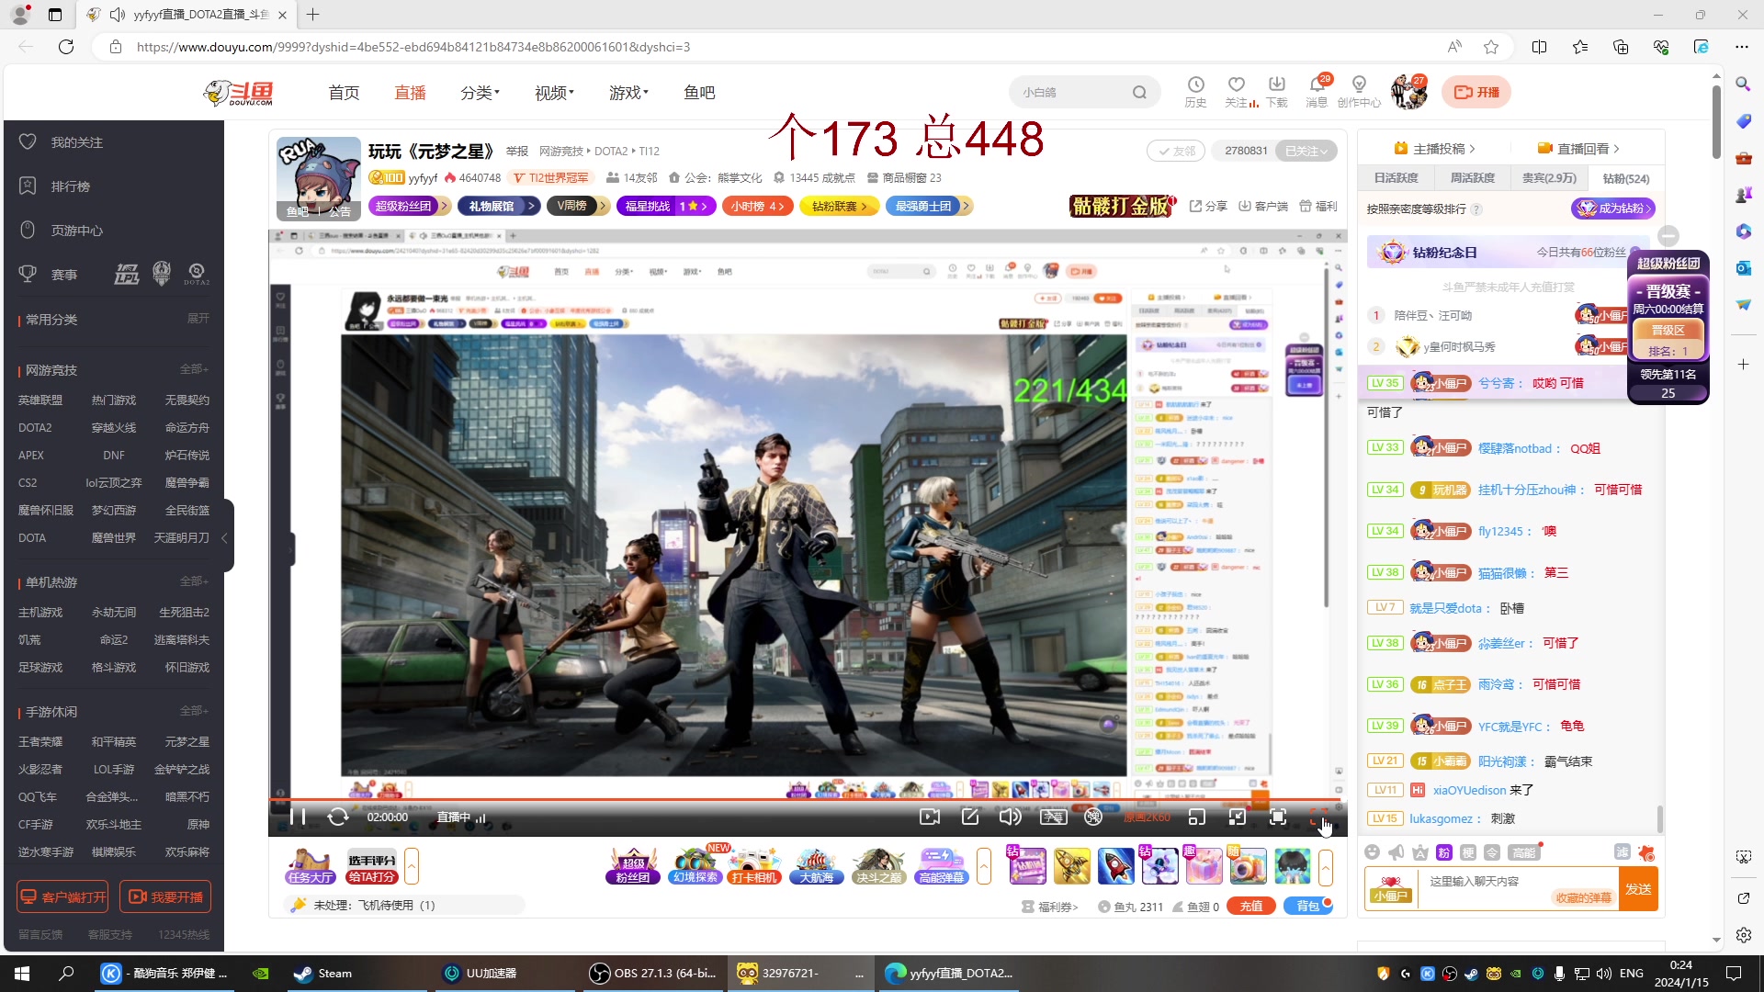Open 视频 navigation dropdown
The height and width of the screenshot is (992, 1764).
pyautogui.click(x=554, y=93)
